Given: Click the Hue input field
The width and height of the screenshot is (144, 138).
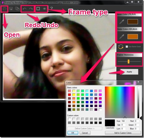Looking at the screenshot, I should pos(123,121).
